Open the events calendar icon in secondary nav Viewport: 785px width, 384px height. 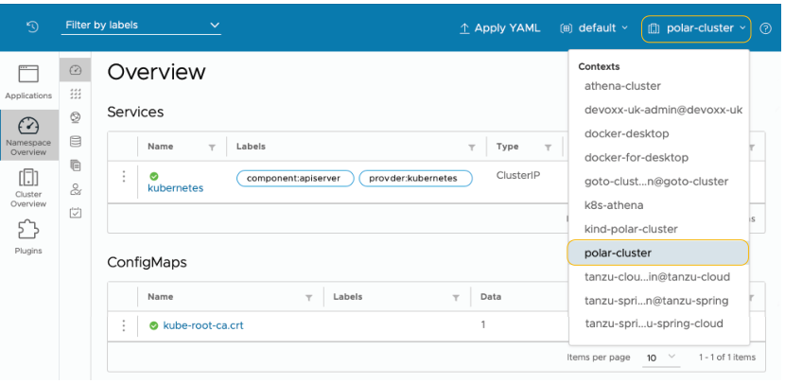pyautogui.click(x=75, y=213)
